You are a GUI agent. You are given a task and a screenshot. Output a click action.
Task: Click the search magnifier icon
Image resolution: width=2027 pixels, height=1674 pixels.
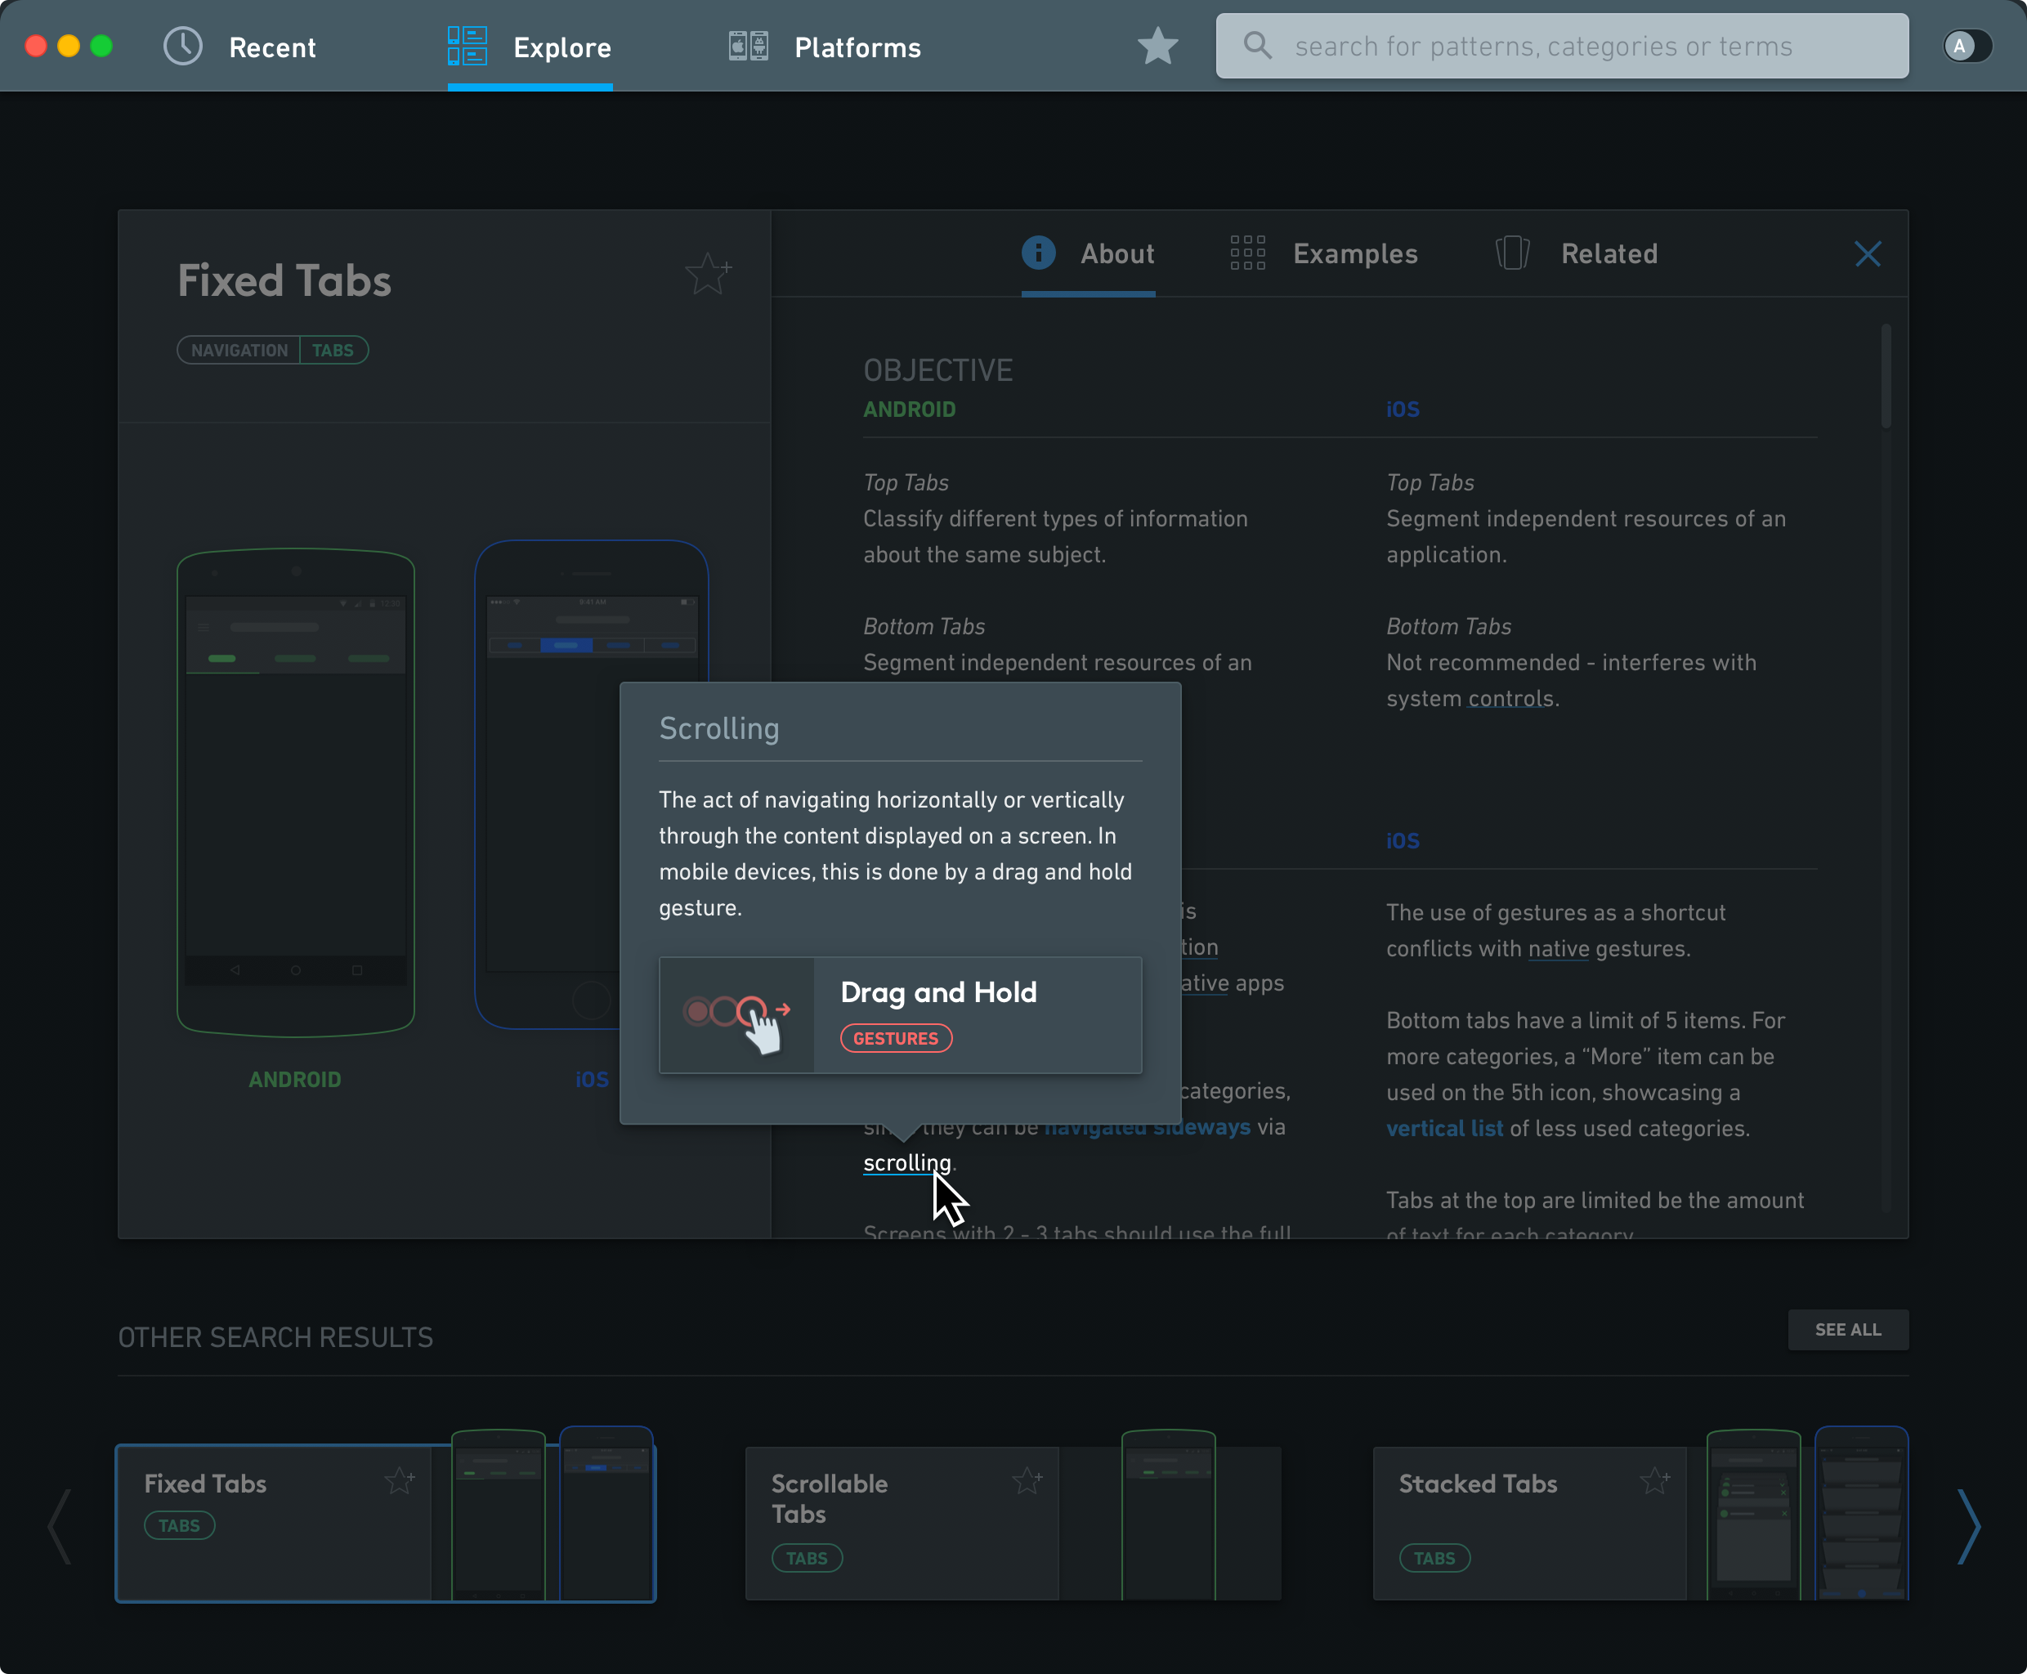[x=1257, y=44]
